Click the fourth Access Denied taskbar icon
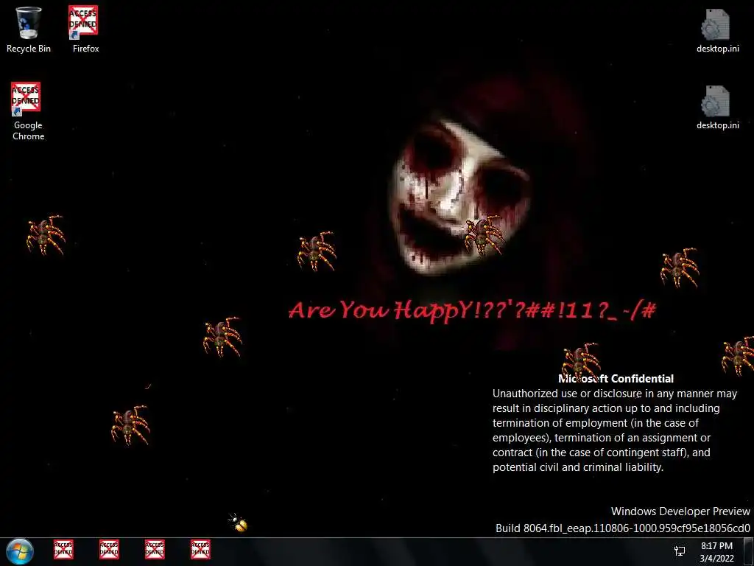 pos(200,550)
